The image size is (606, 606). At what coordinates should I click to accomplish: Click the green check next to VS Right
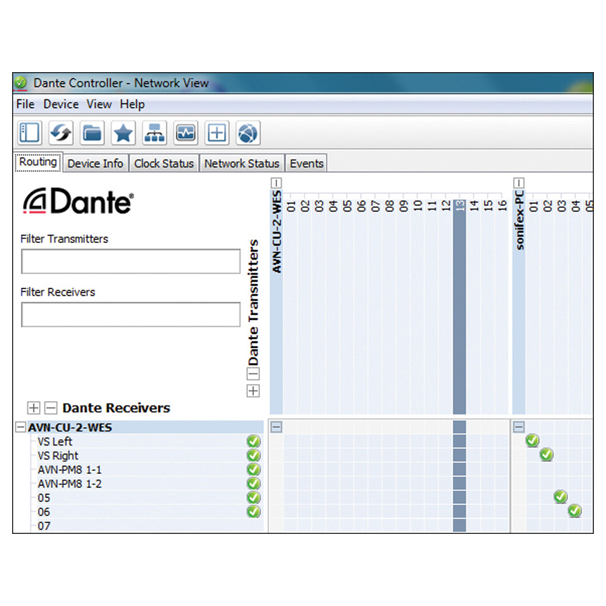pos(253,455)
